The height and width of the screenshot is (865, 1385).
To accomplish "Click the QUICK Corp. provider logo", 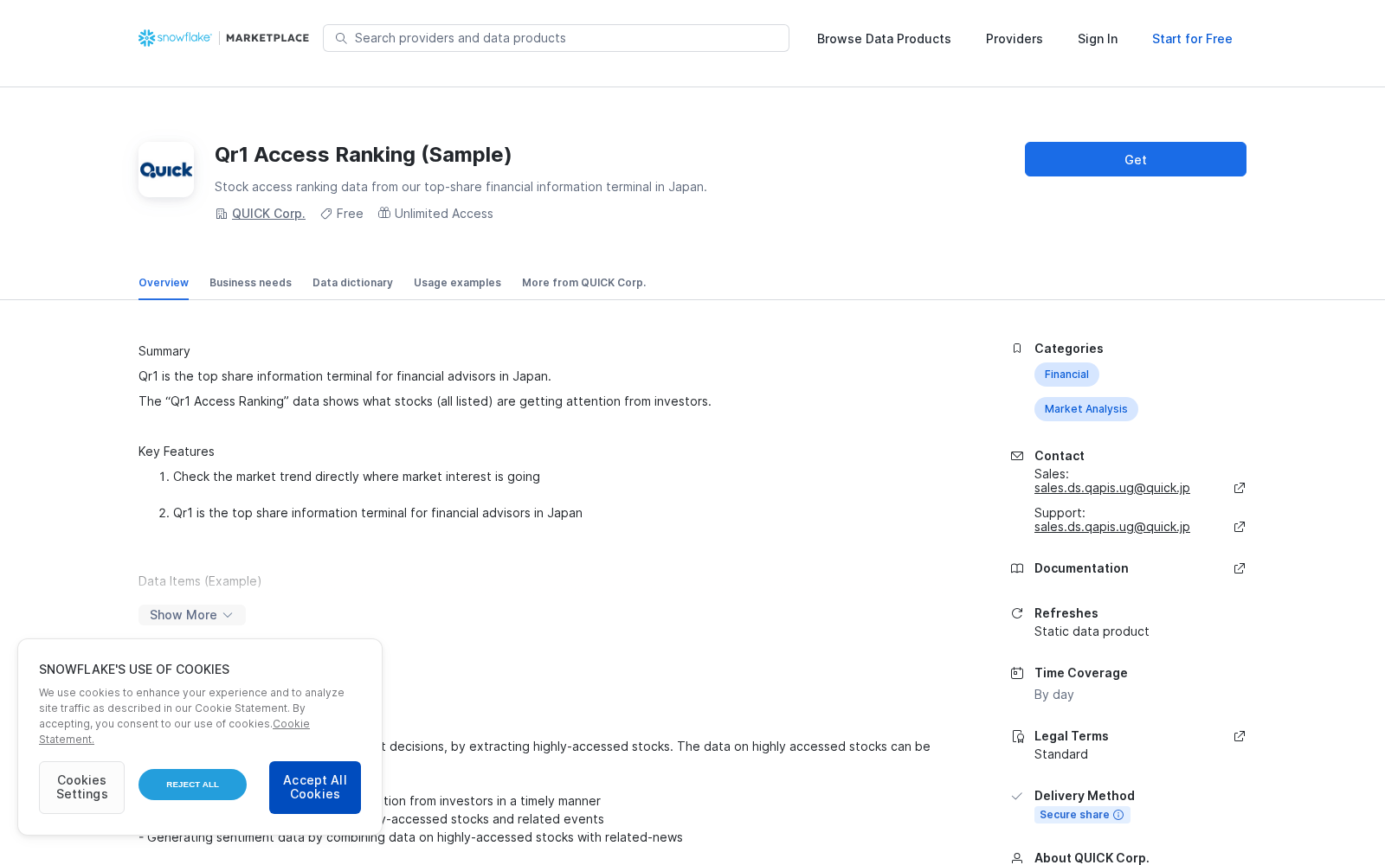I will click(x=166, y=170).
